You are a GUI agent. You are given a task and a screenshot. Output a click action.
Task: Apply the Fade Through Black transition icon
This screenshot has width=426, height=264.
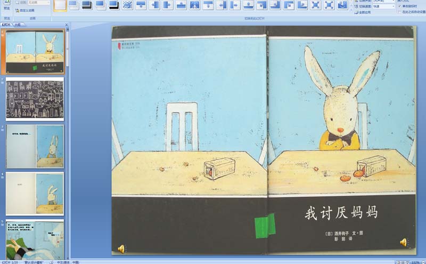[87, 5]
